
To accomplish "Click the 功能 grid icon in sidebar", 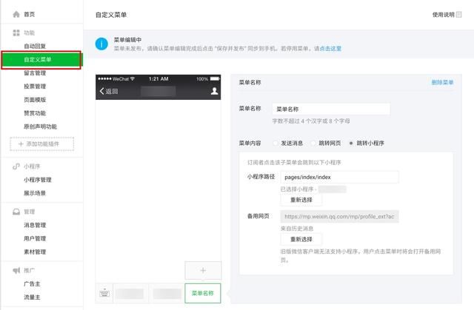I will [16, 33].
